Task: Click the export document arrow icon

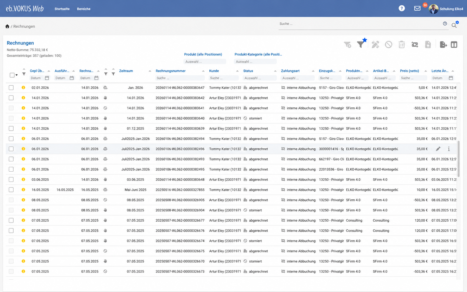Action: click(443, 44)
